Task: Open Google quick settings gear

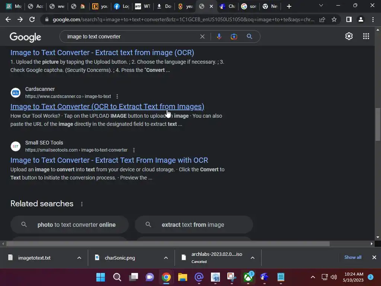Action: point(349,36)
